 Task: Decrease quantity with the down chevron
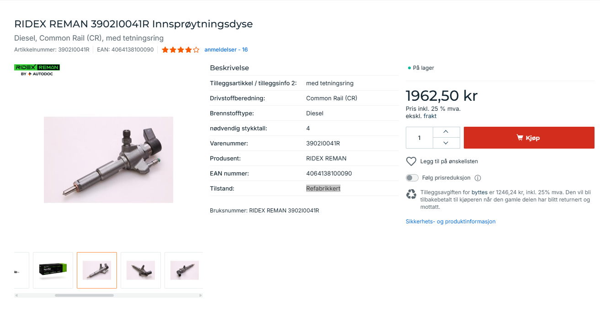pyautogui.click(x=446, y=143)
